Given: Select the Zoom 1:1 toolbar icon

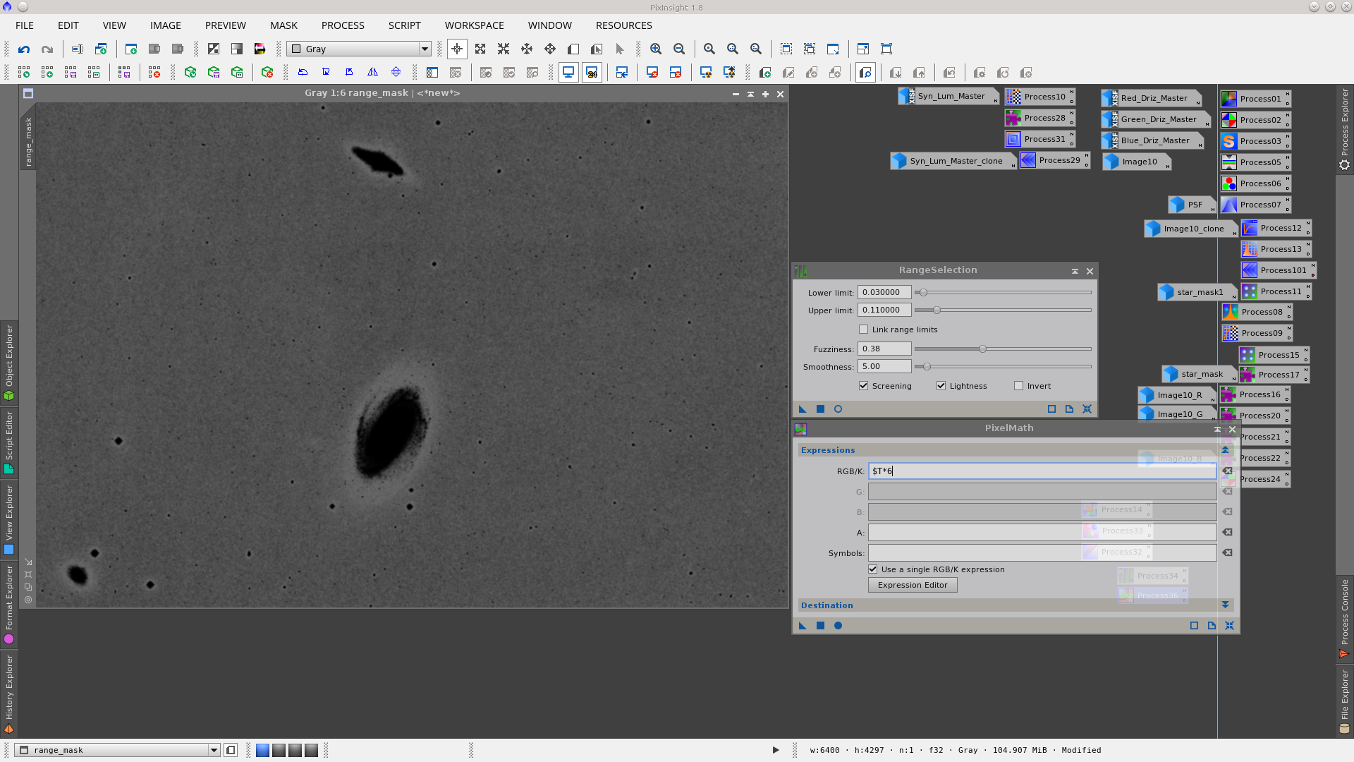Looking at the screenshot, I should [709, 49].
